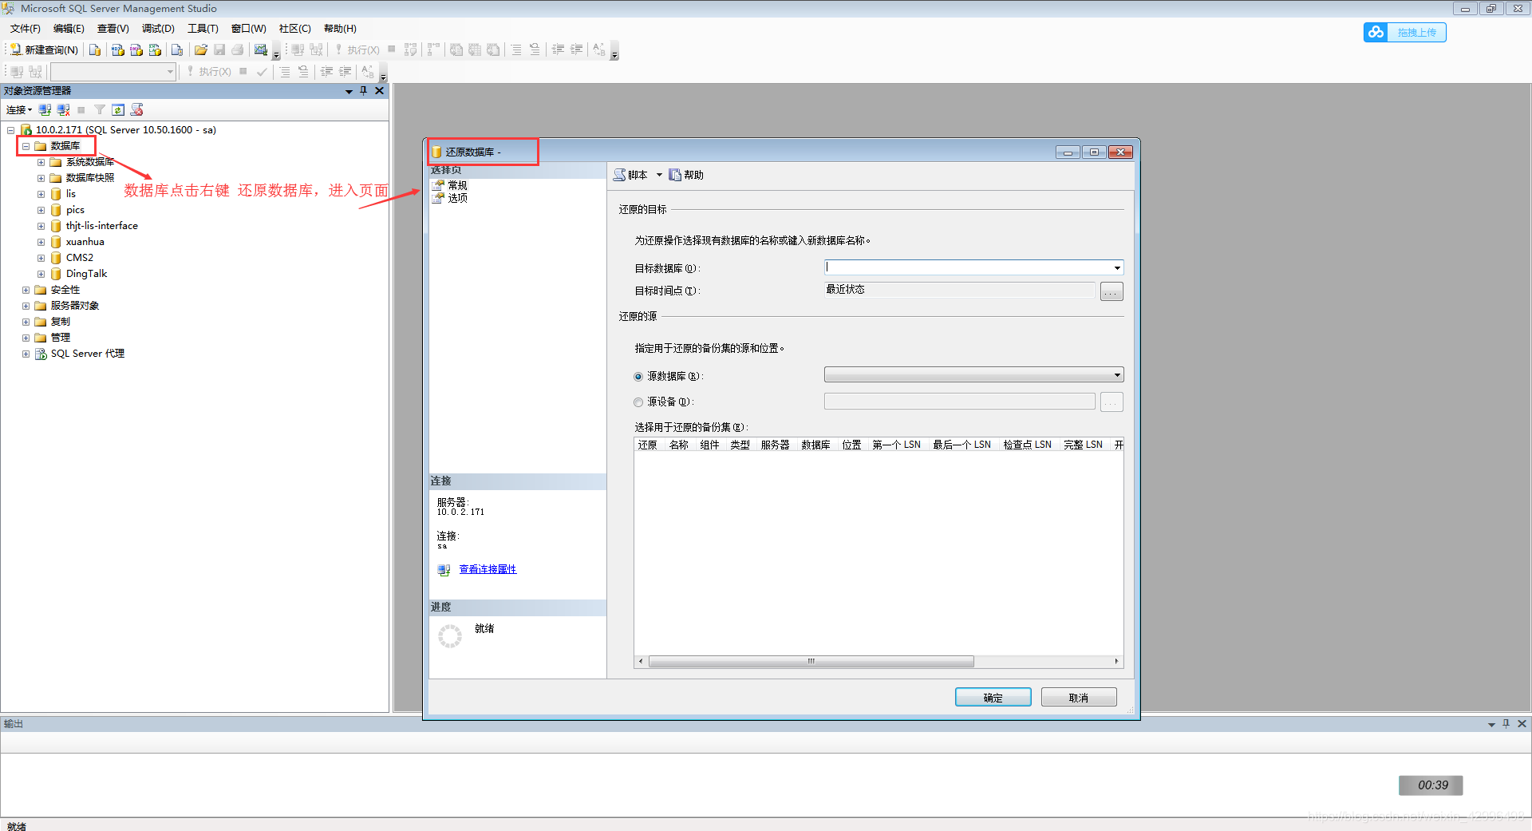The image size is (1532, 831).
Task: Click the SQL Server 代理 agent icon
Action: pyautogui.click(x=41, y=354)
